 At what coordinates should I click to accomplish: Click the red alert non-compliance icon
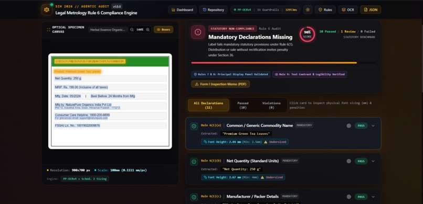point(198,32)
